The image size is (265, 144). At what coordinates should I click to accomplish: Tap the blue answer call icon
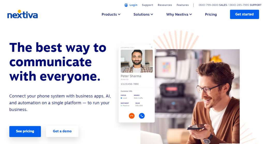[142, 116]
